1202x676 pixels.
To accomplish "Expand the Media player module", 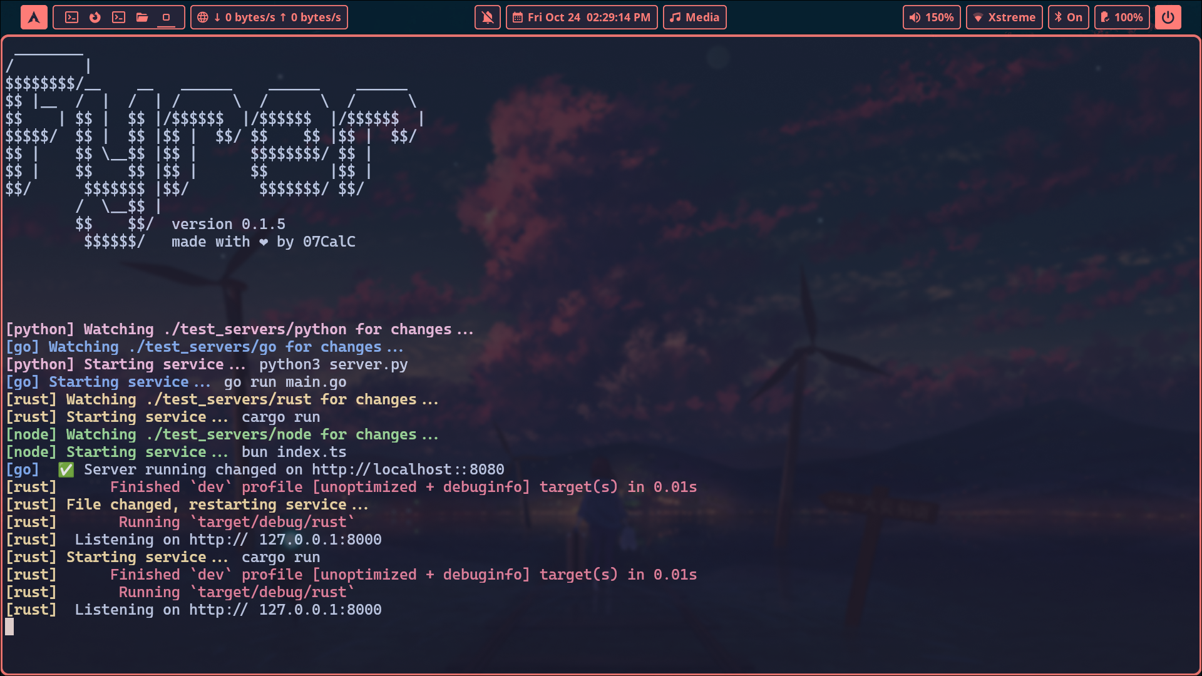I will tap(694, 18).
